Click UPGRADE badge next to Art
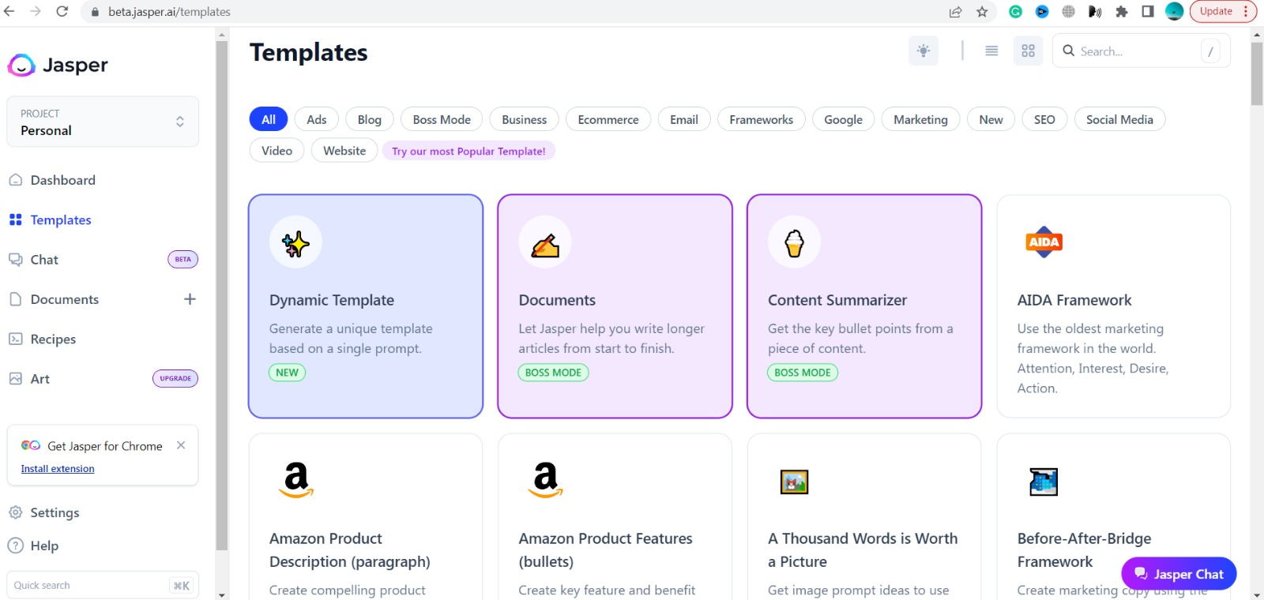The width and height of the screenshot is (1264, 600). click(175, 378)
